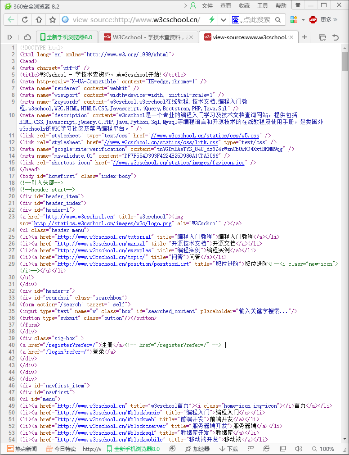Image resolution: width=349 pixels, height=455 pixels.
Task: Click the site security icon left of URL
Action: pyautogui.click(x=66, y=19)
